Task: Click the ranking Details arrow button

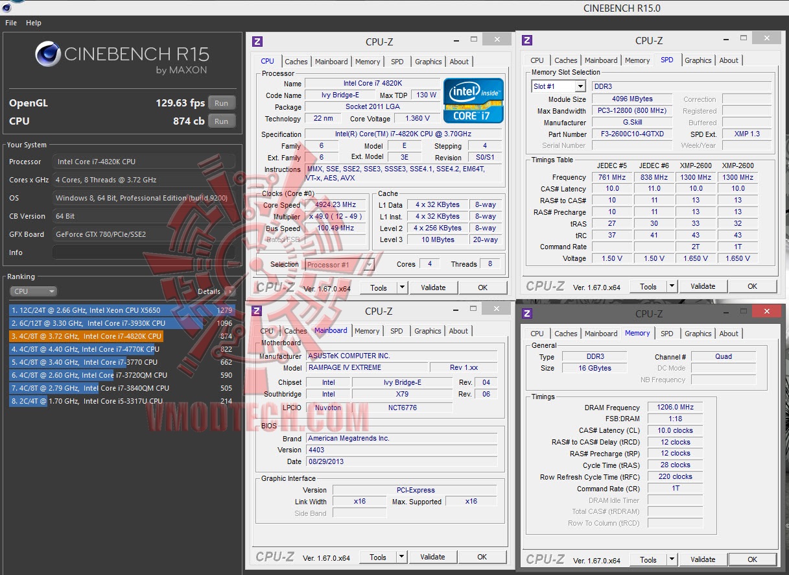Action: (229, 291)
